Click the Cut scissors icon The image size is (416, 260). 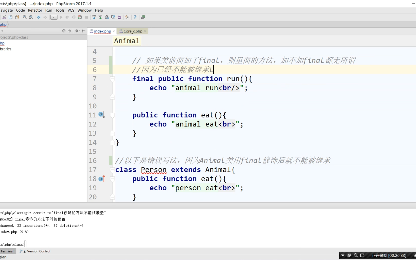pyautogui.click(x=4, y=17)
